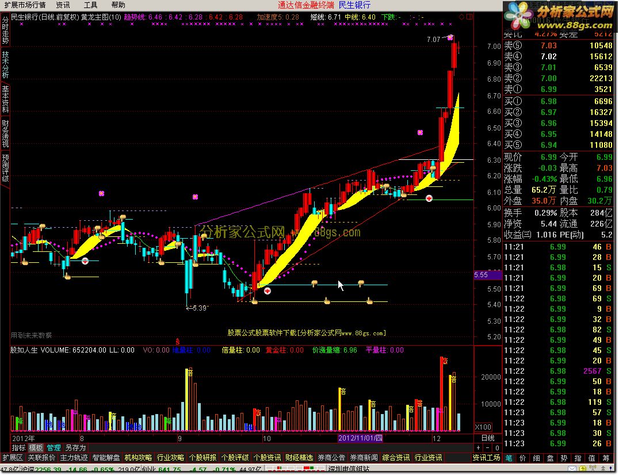The height and width of the screenshot is (475, 619).
Task: Select the 价 price tab
Action: coord(523,458)
